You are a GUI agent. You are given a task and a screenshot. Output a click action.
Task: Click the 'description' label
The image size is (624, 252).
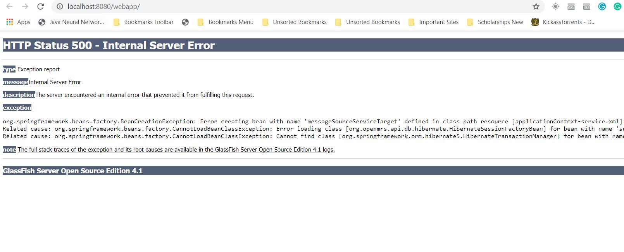19,95
